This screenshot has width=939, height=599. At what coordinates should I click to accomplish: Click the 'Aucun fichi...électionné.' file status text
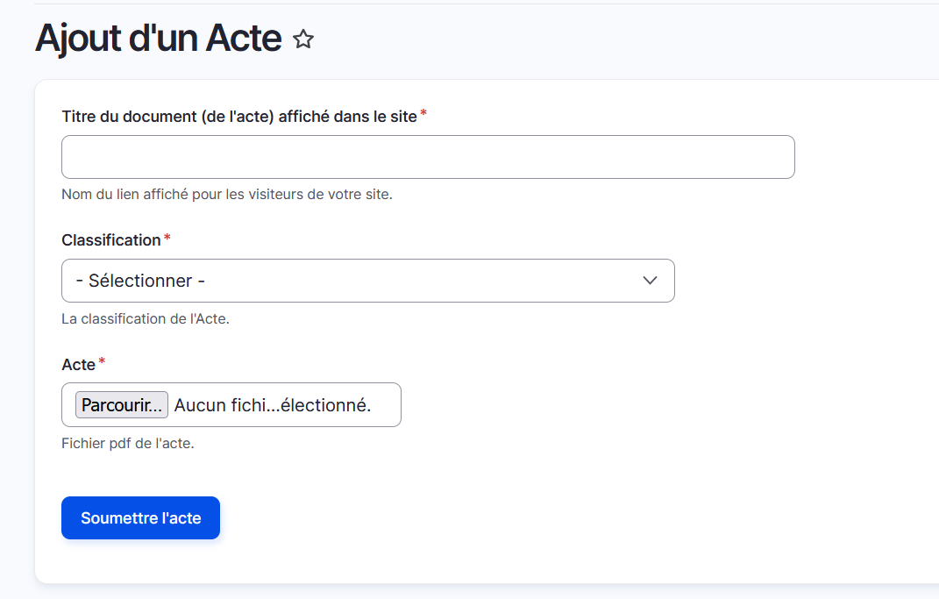[273, 405]
